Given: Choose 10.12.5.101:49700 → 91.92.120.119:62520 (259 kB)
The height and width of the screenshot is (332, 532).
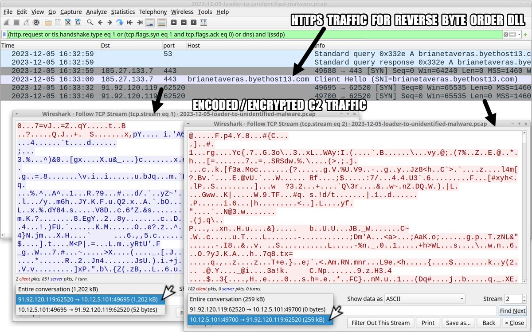Looking at the screenshot, I should (x=260, y=319).
